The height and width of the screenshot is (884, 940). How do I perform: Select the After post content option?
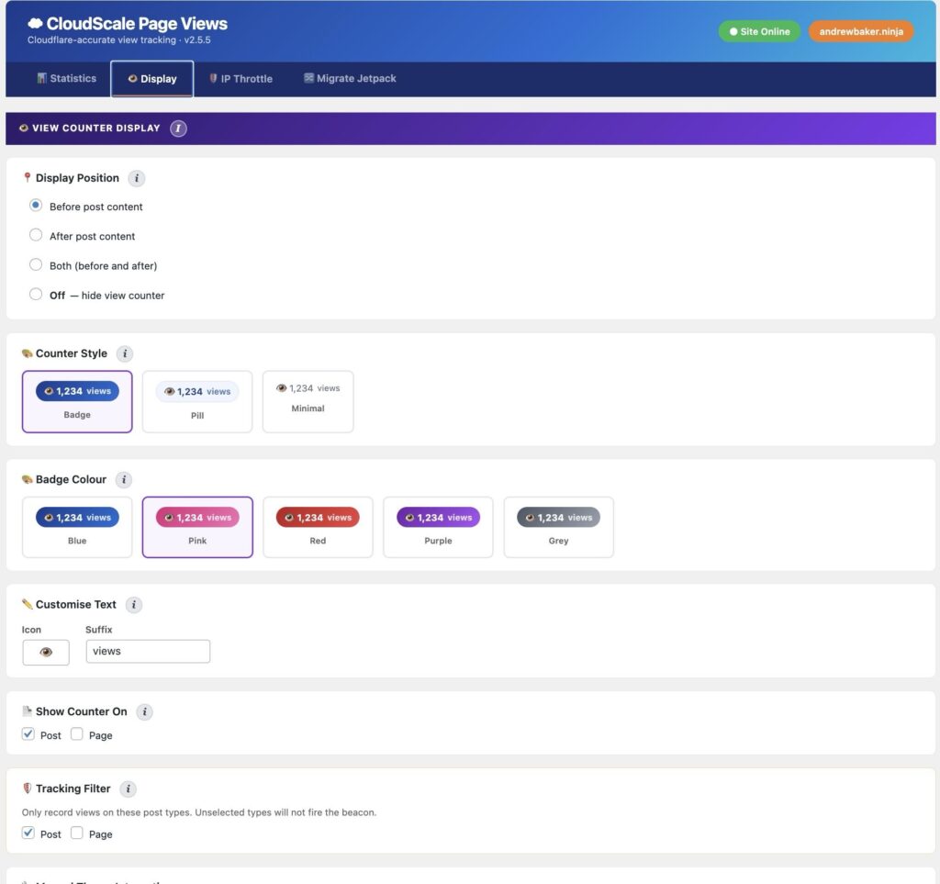click(x=35, y=235)
